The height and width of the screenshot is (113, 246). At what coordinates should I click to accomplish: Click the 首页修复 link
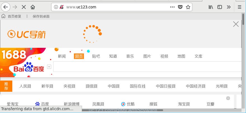click(15, 16)
